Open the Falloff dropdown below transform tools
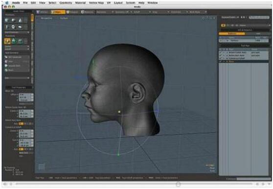Screen dimensions: 273x189 17,49
